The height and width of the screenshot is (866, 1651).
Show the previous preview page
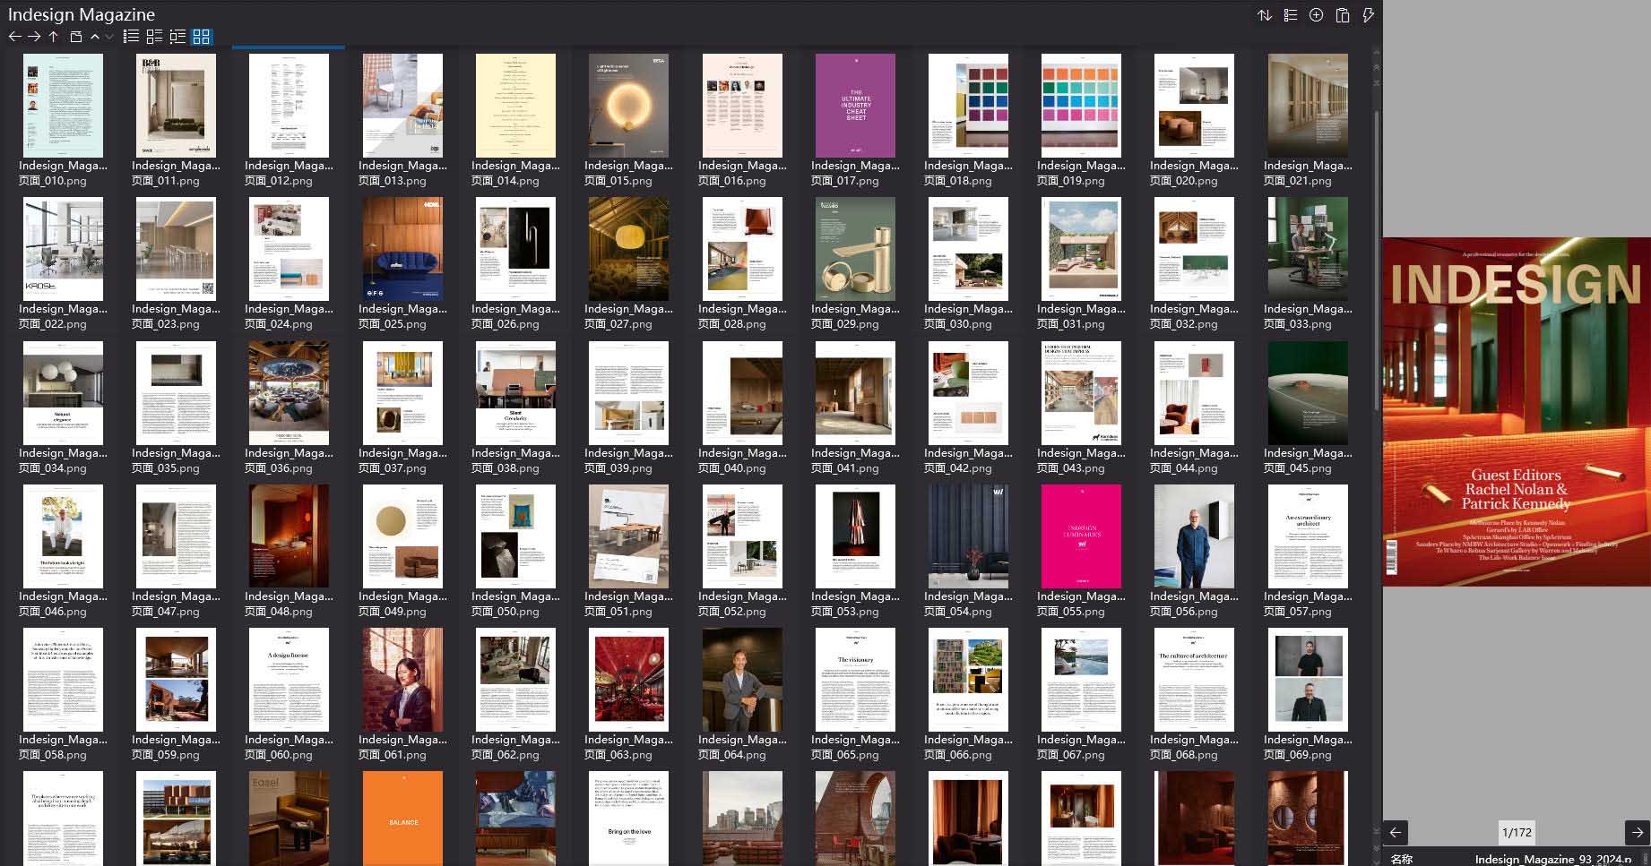[x=1396, y=832]
